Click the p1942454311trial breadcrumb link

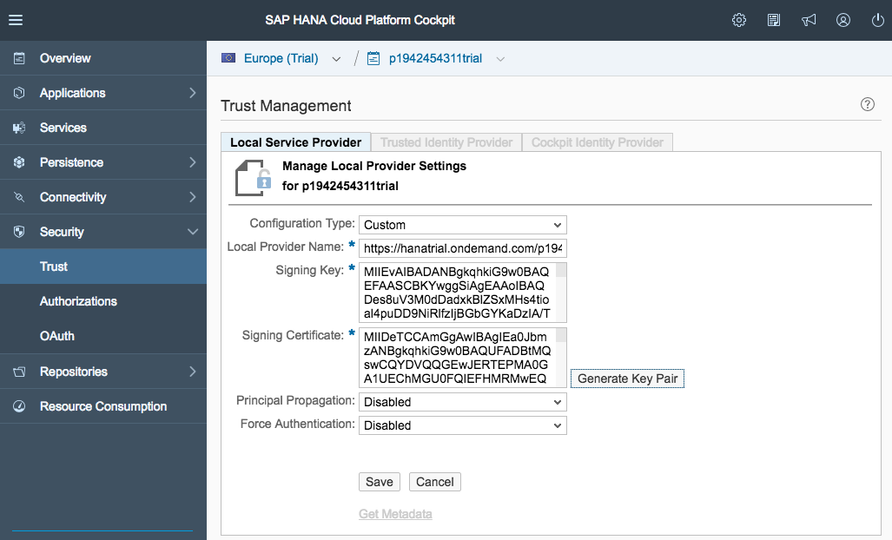[x=435, y=58]
